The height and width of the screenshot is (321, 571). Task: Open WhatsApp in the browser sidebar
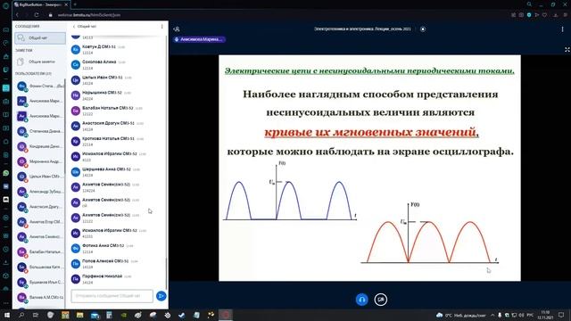point(6,173)
